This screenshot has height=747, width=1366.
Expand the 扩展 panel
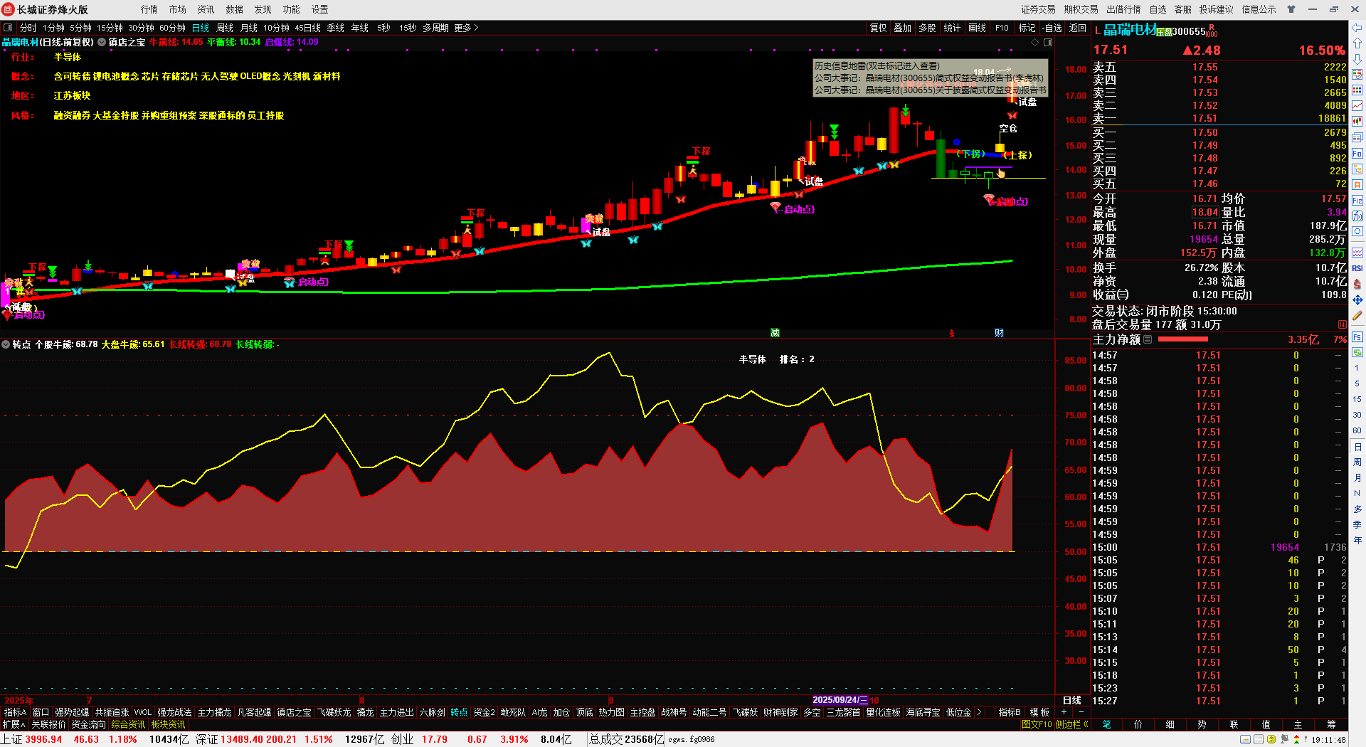click(x=14, y=724)
